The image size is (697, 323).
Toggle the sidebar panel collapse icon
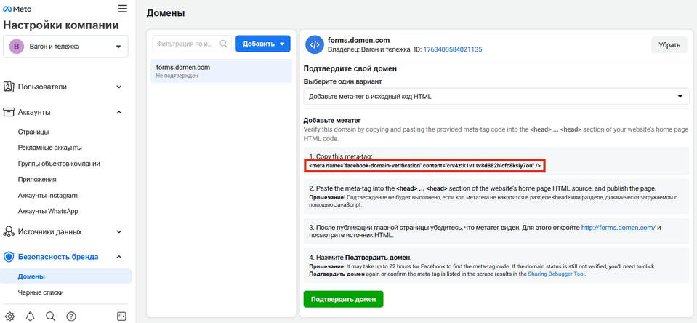[x=121, y=316]
